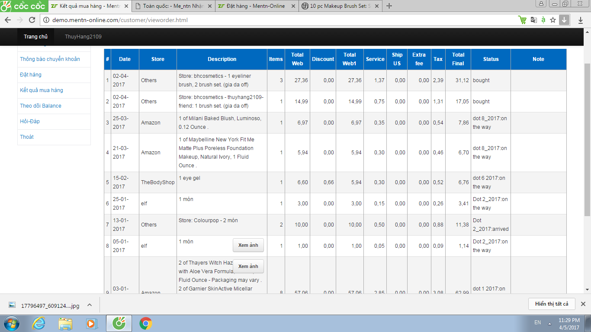Viewport: 591px width, 332px height.
Task: Click the green Vietnamese typing icon
Action: (x=543, y=20)
